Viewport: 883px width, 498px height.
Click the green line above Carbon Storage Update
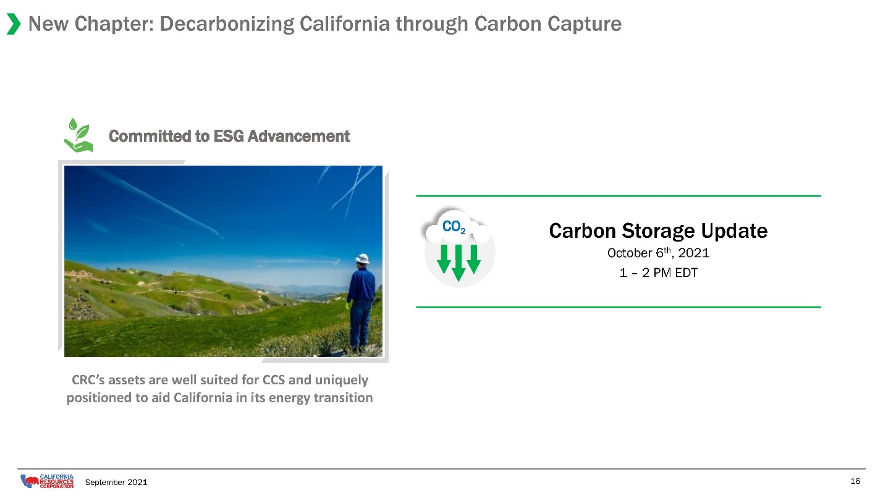619,196
